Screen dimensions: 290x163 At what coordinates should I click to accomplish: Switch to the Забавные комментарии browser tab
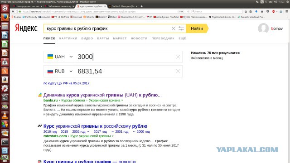59,6
